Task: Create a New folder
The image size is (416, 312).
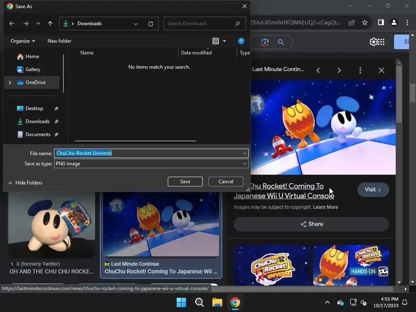Action: pyautogui.click(x=59, y=41)
